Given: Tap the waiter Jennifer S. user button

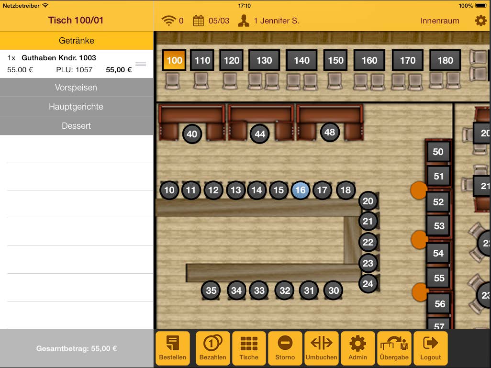Looking at the screenshot, I should [x=269, y=21].
